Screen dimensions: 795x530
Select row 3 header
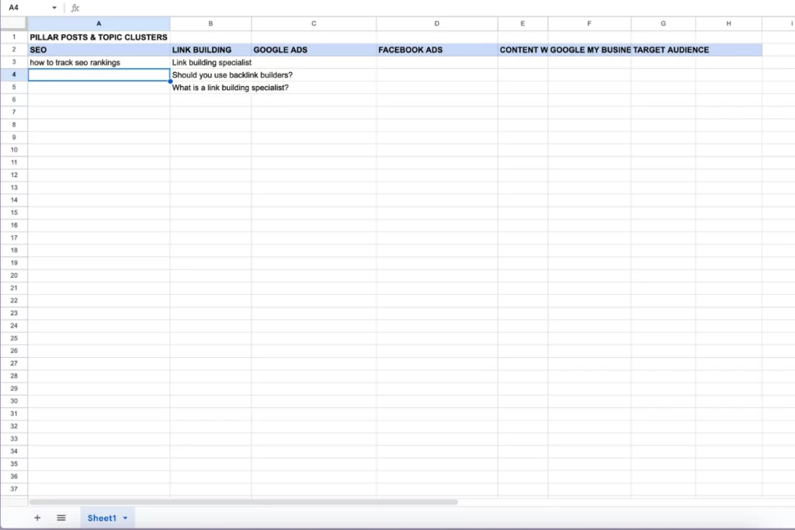[x=14, y=62]
